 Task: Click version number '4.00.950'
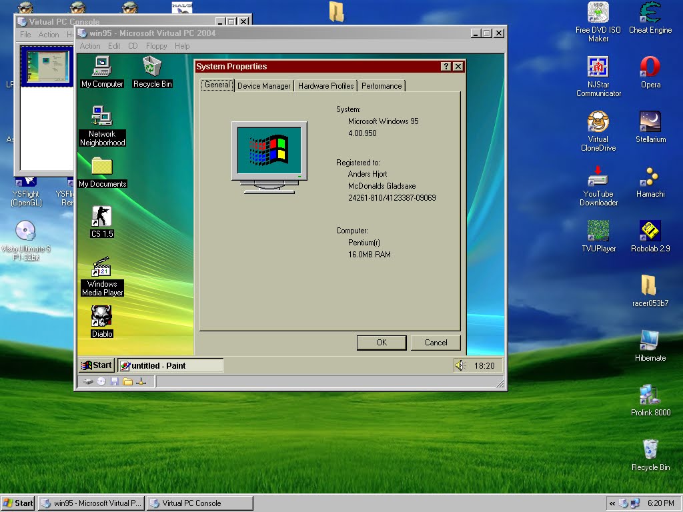coord(362,133)
